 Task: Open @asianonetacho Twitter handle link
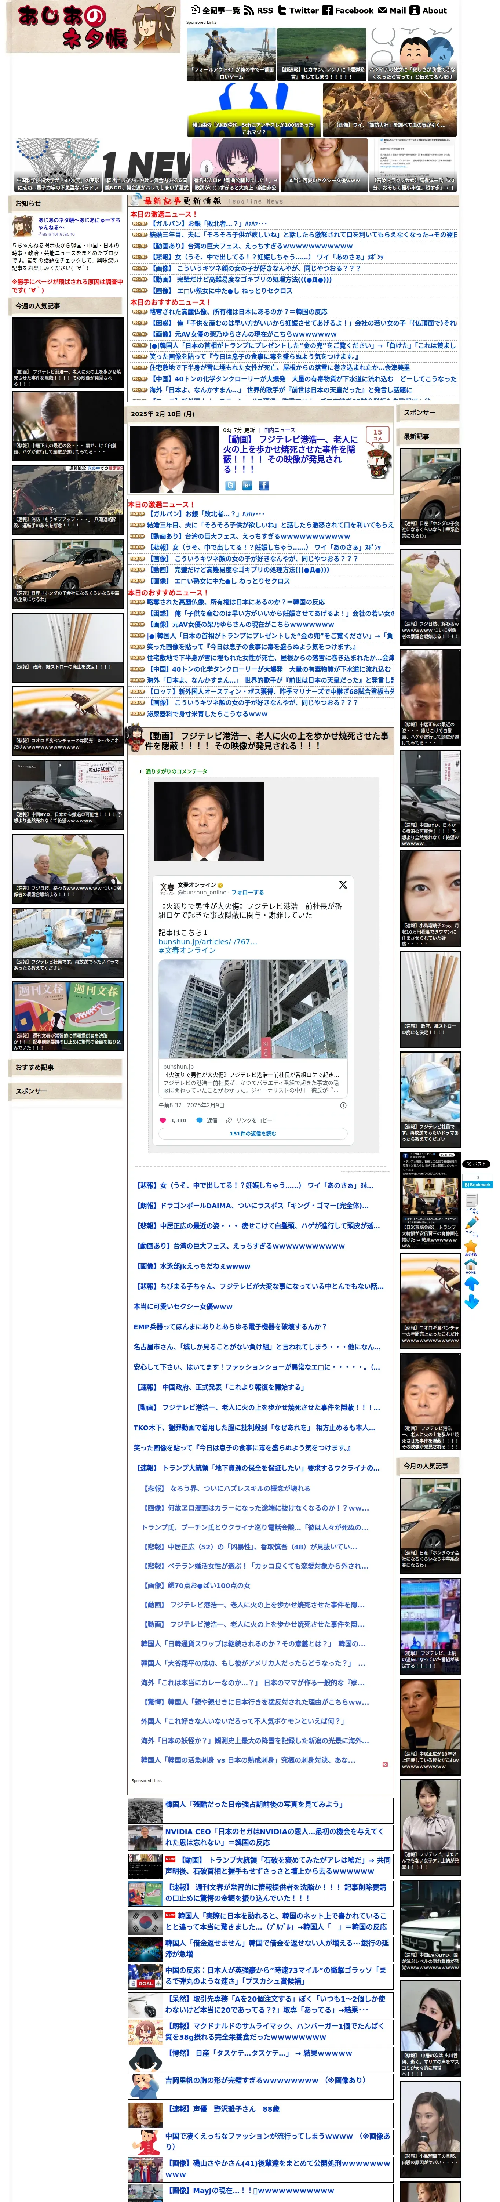pos(56,234)
